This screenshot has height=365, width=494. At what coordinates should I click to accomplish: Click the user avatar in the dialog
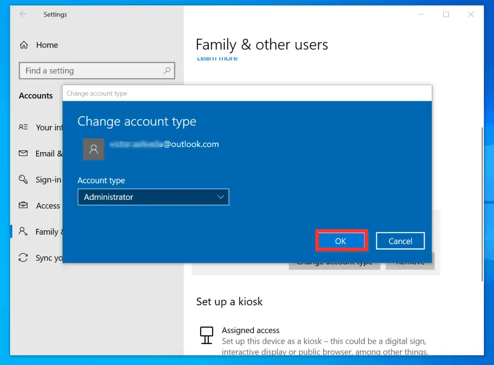93,149
